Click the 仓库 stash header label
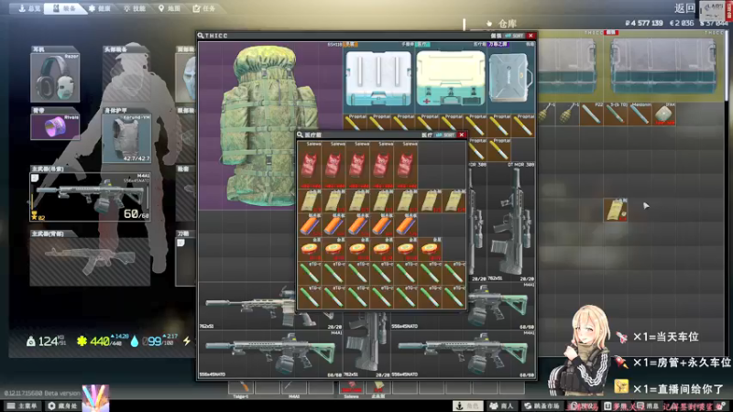Screen dimensions: 733x412 (507, 24)
